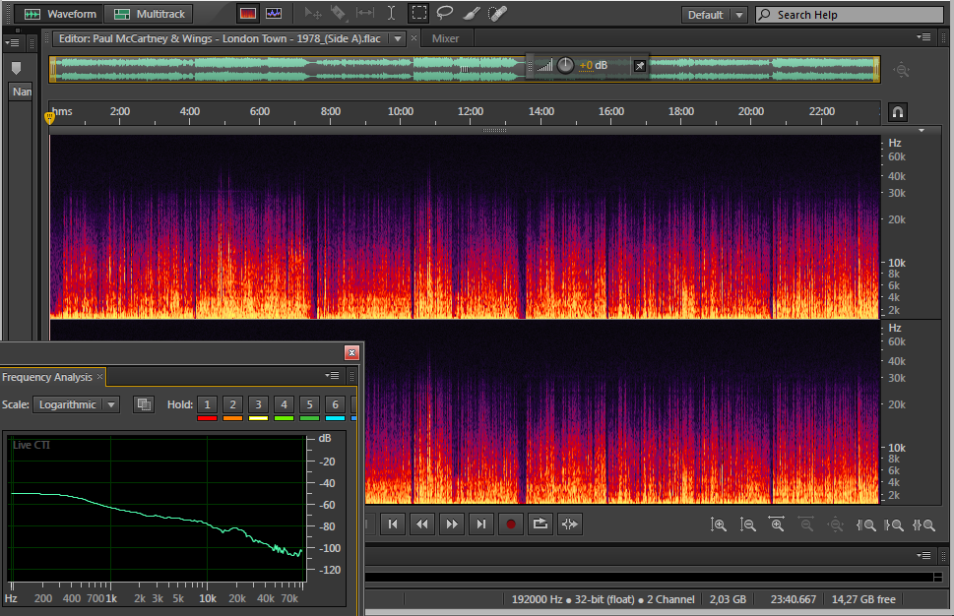The width and height of the screenshot is (954, 616).
Task: Open the left panel options menu
Action: [x=12, y=43]
